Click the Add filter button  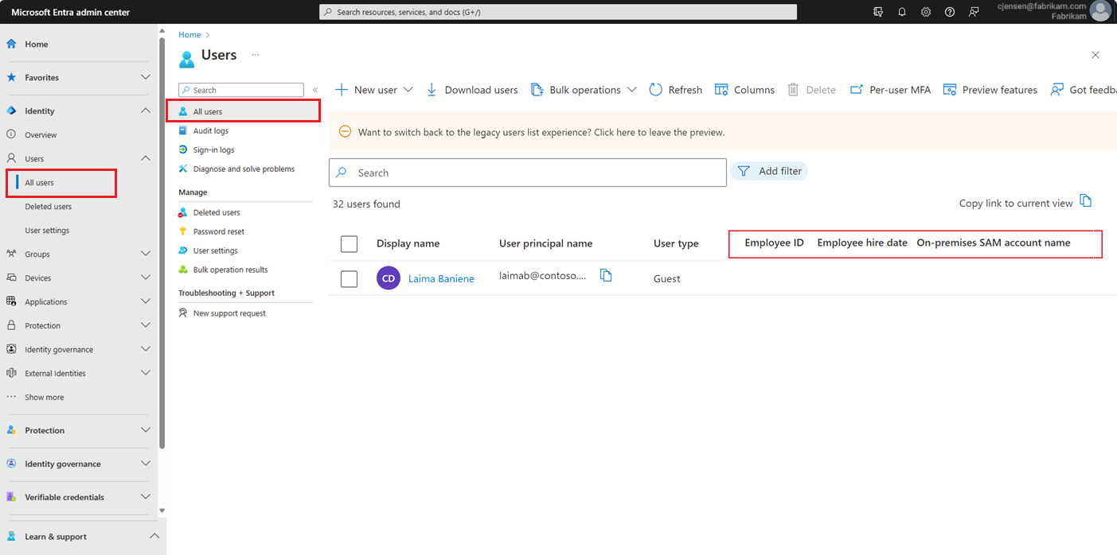[x=769, y=171]
